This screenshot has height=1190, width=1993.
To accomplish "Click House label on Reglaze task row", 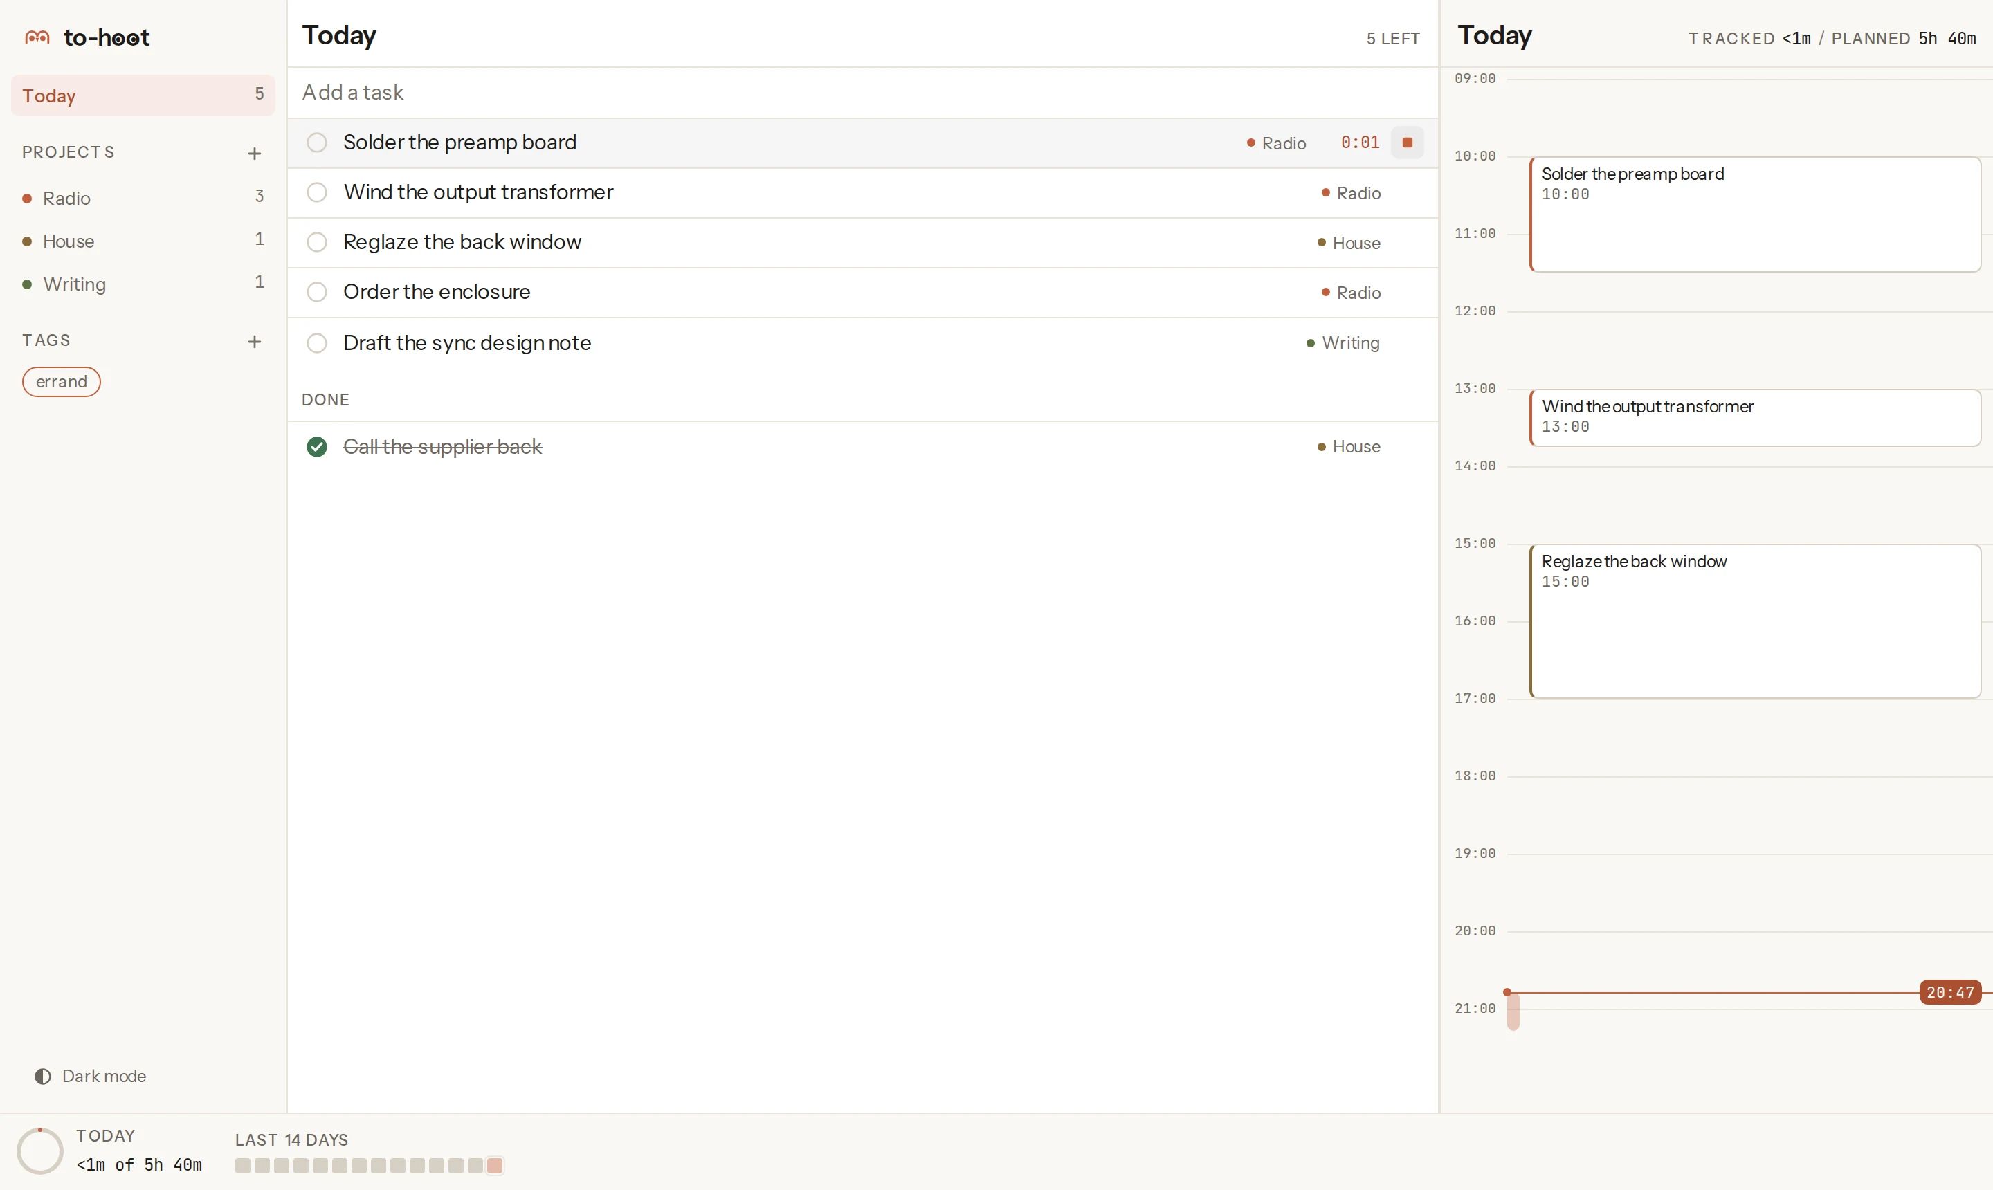I will (x=1348, y=243).
